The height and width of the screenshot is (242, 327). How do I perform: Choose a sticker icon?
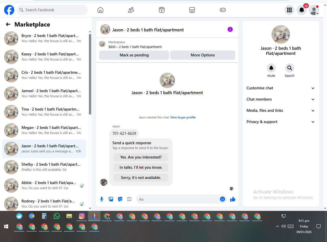[120, 199]
